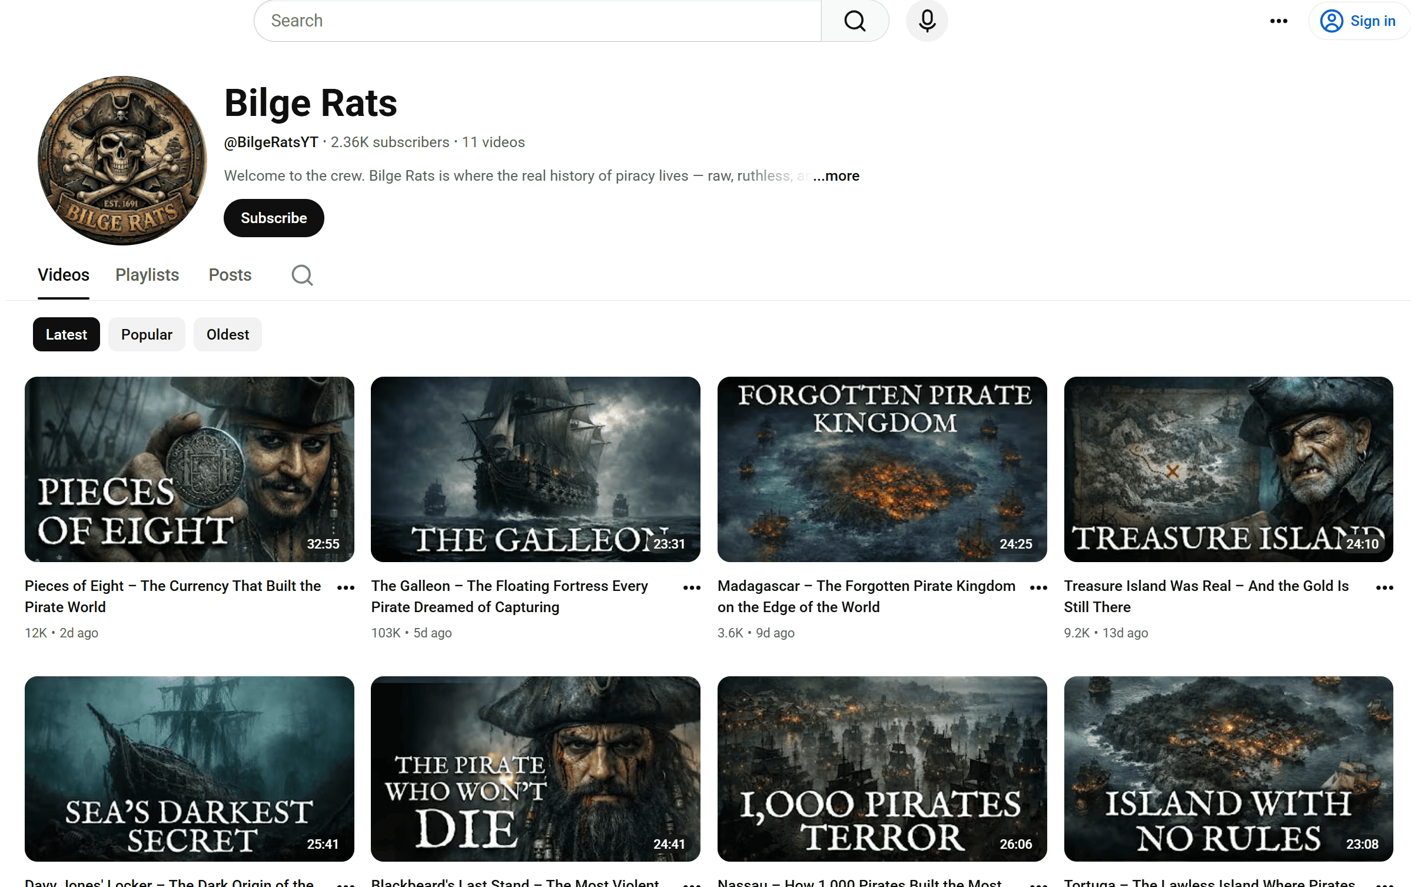Viewport: 1411px width, 887px height.
Task: Open the top-right settings three-dot menu
Action: tap(1279, 21)
